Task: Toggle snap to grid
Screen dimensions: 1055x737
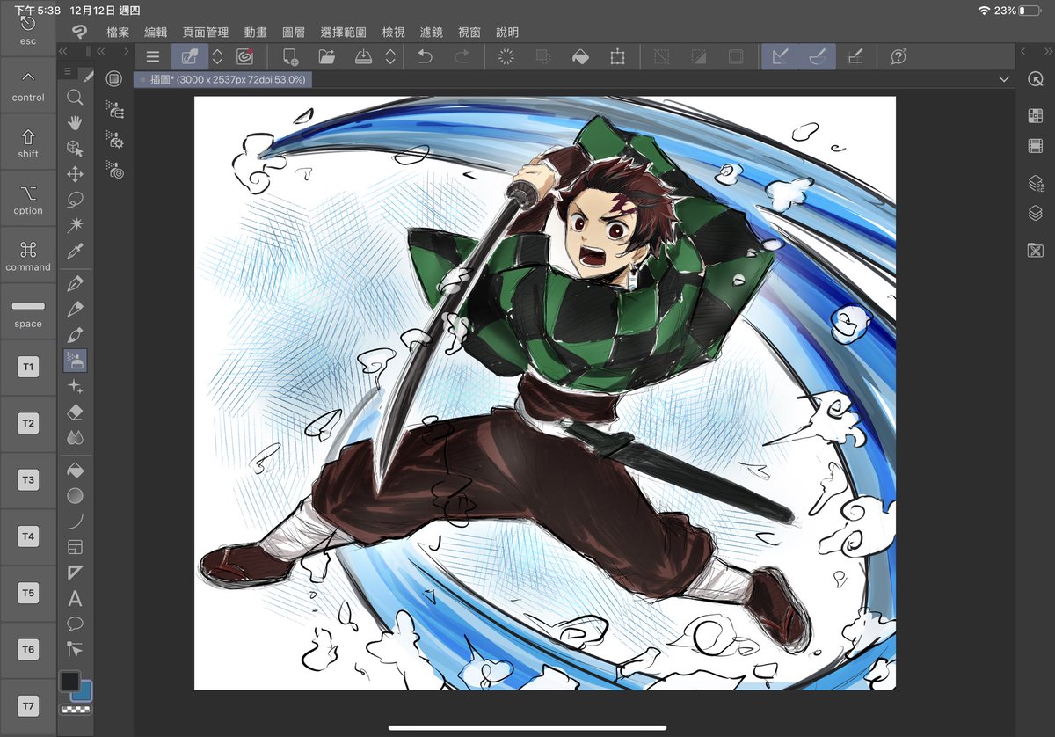Action: [855, 56]
